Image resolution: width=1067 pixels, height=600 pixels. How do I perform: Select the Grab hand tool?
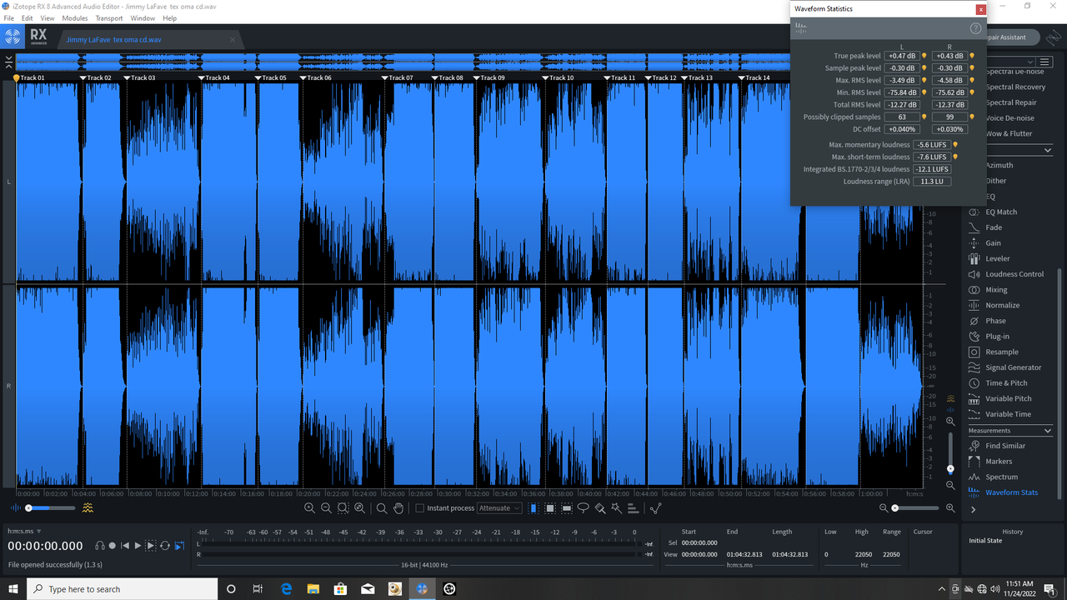(398, 507)
